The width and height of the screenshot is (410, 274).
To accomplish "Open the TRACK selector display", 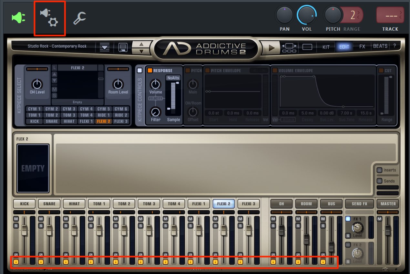I will pyautogui.click(x=390, y=15).
